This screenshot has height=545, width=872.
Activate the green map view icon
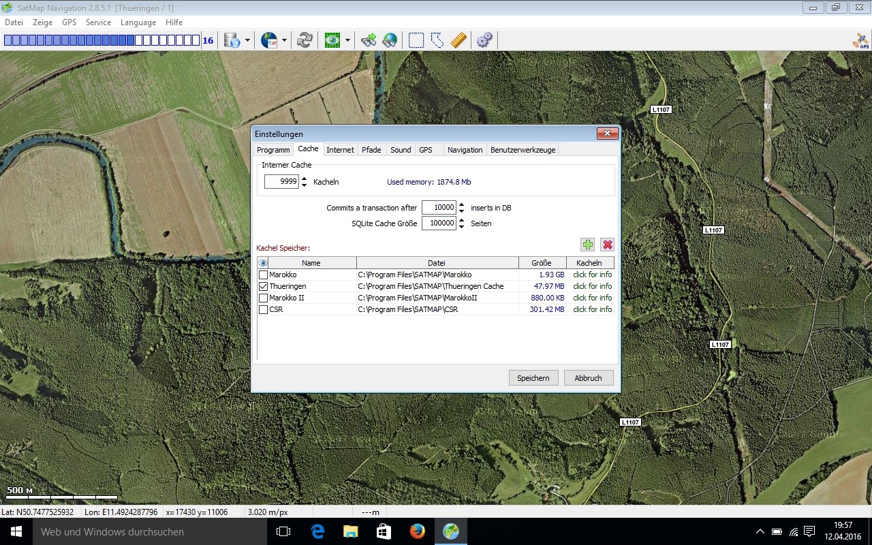(332, 40)
